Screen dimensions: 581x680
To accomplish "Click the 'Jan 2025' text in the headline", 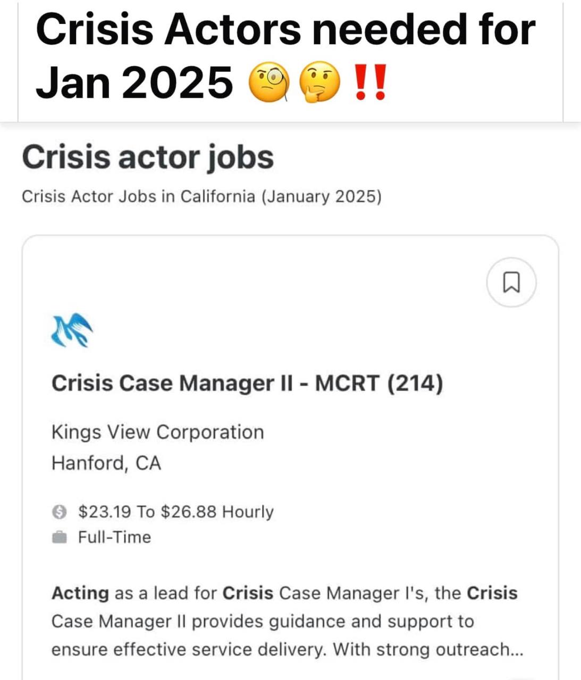I will click(134, 82).
